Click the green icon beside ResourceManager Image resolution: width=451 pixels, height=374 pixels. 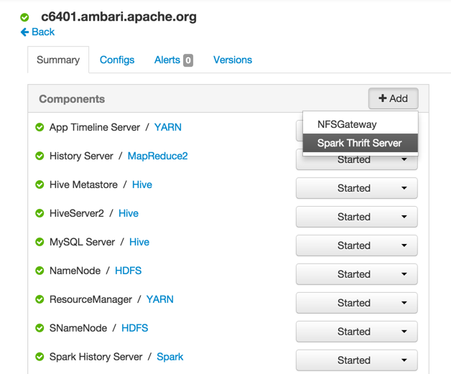tap(39, 300)
